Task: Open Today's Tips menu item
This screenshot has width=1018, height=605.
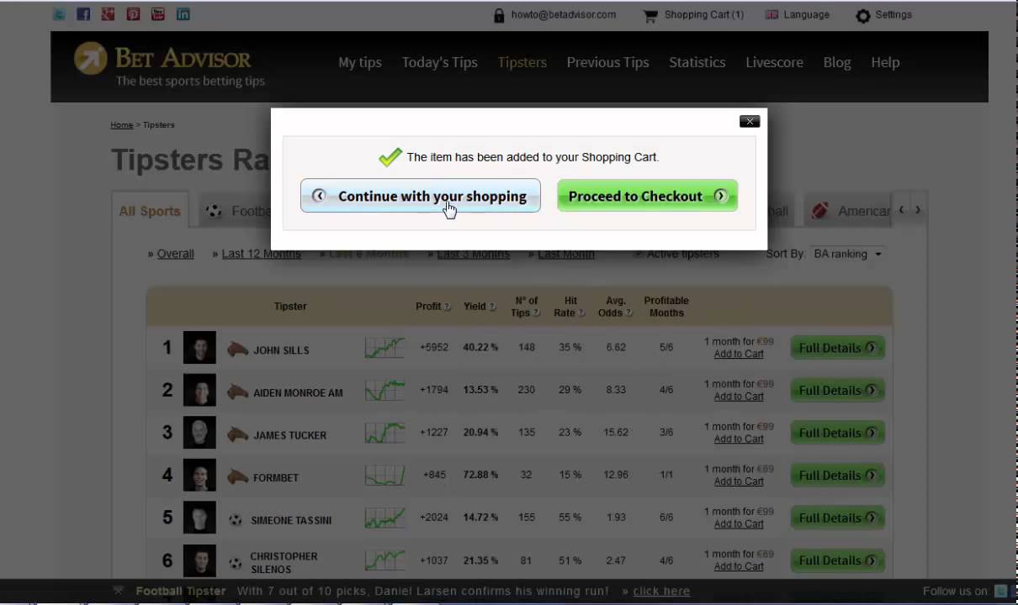Action: (439, 62)
